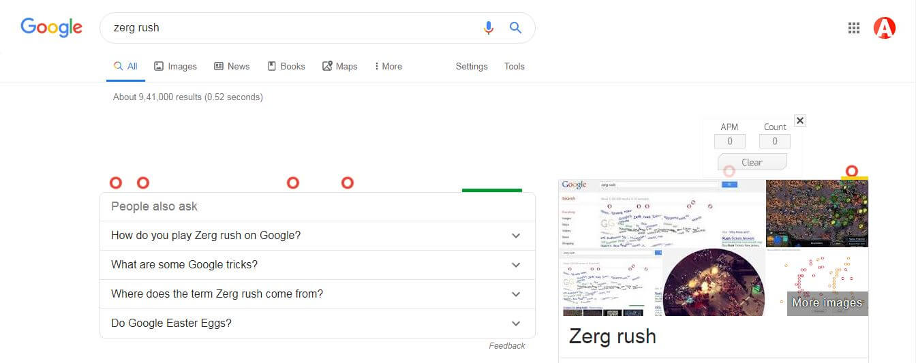Image resolution: width=916 pixels, height=363 pixels.
Task: Expand "What are some Google tricks?" question
Action: coord(318,265)
